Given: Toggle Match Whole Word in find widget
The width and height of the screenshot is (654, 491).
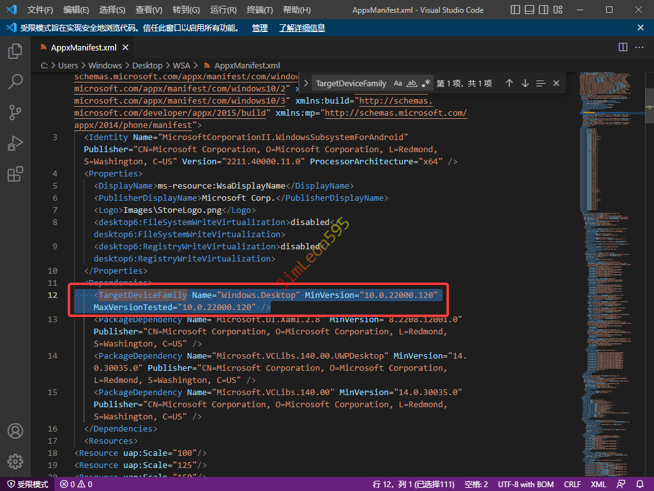Looking at the screenshot, I should point(412,84).
